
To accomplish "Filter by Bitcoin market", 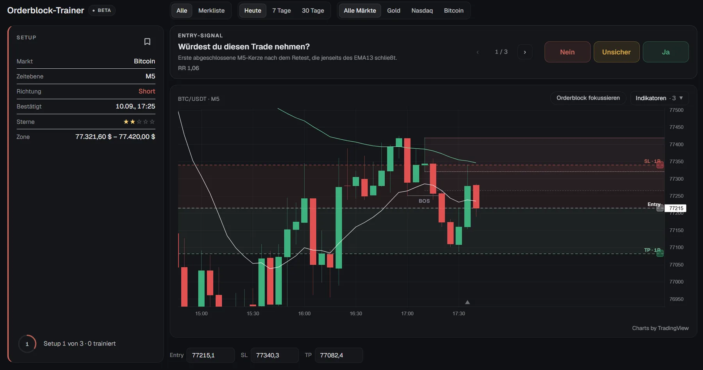I will (x=454, y=11).
